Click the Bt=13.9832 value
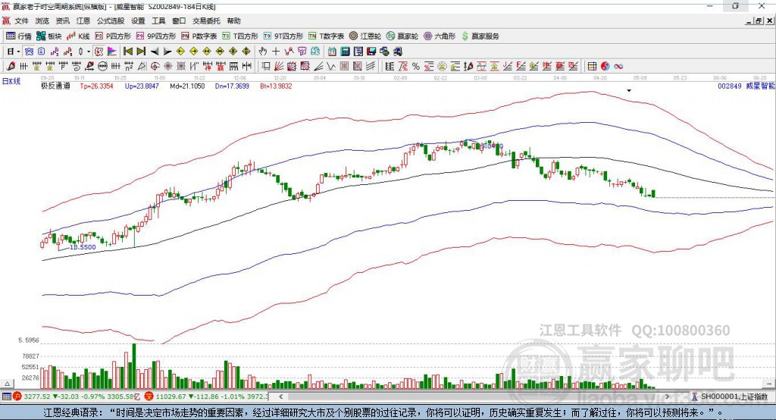 [276, 86]
